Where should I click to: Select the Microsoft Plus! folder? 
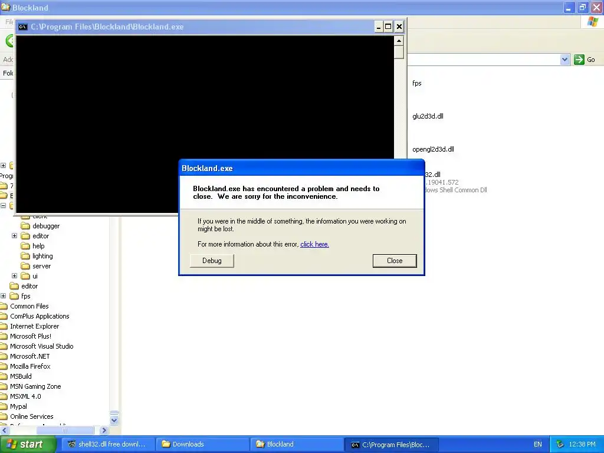click(31, 336)
